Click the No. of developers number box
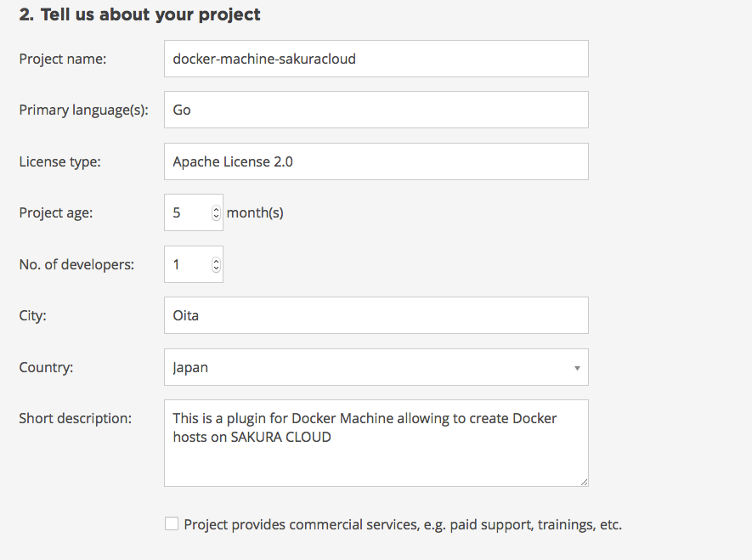The height and width of the screenshot is (560, 752). [187, 264]
